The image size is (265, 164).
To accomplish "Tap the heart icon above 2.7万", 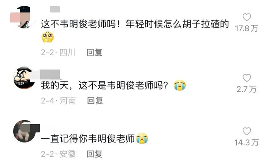I will pos(246,78).
